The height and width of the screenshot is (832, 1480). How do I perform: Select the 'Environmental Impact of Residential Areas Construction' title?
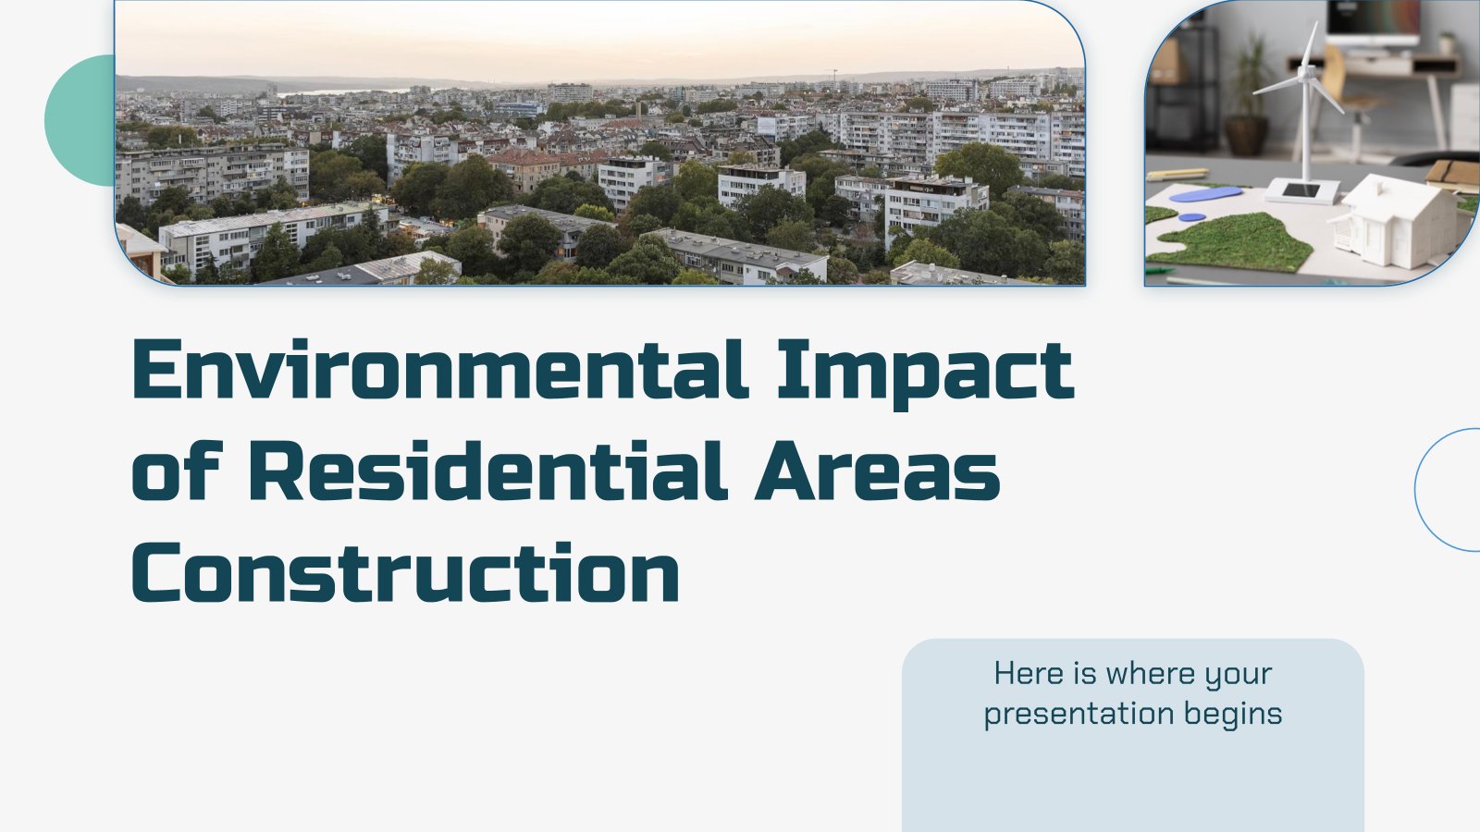point(603,471)
